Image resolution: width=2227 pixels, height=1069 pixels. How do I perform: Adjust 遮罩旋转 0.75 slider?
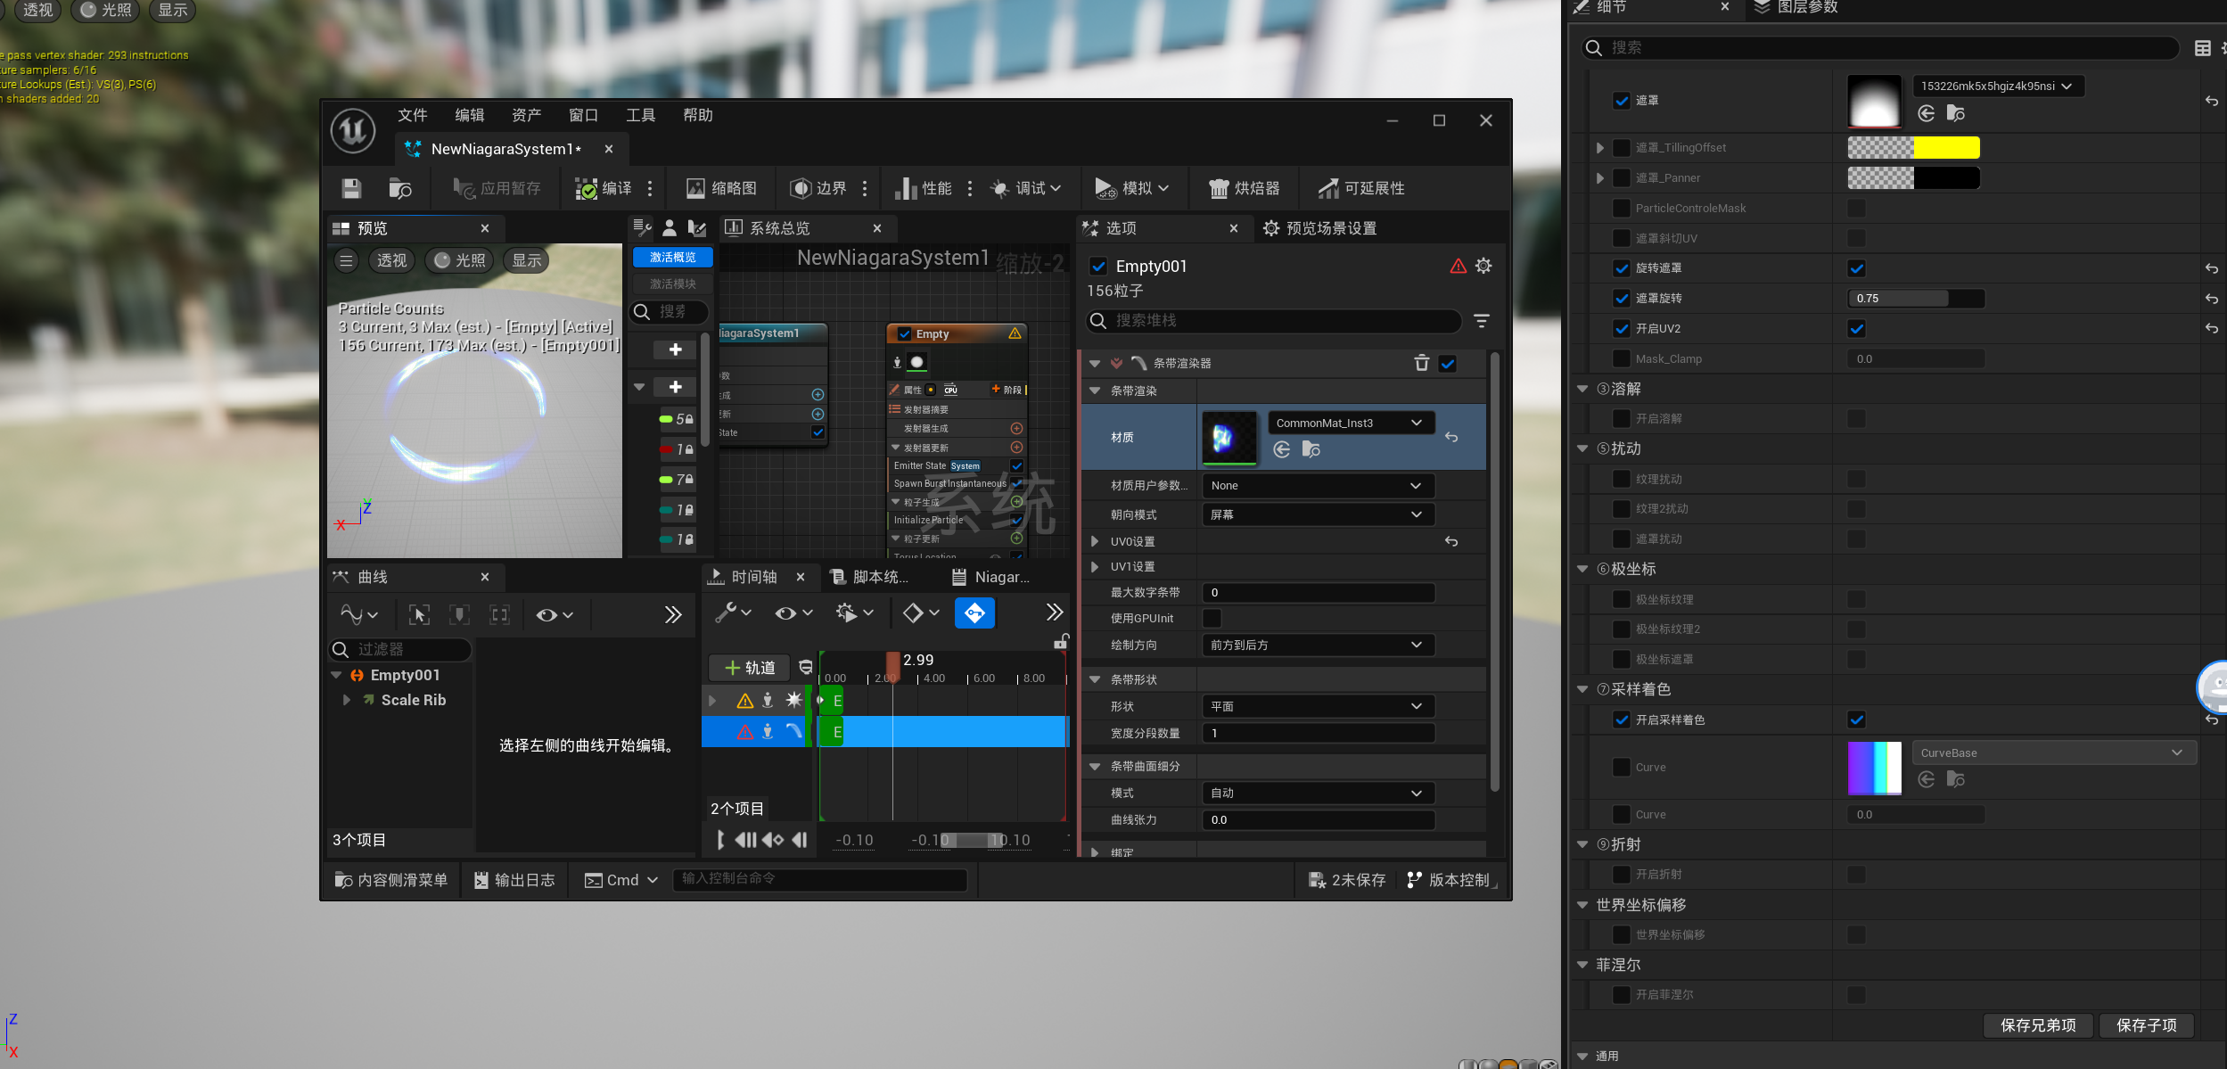point(1916,299)
